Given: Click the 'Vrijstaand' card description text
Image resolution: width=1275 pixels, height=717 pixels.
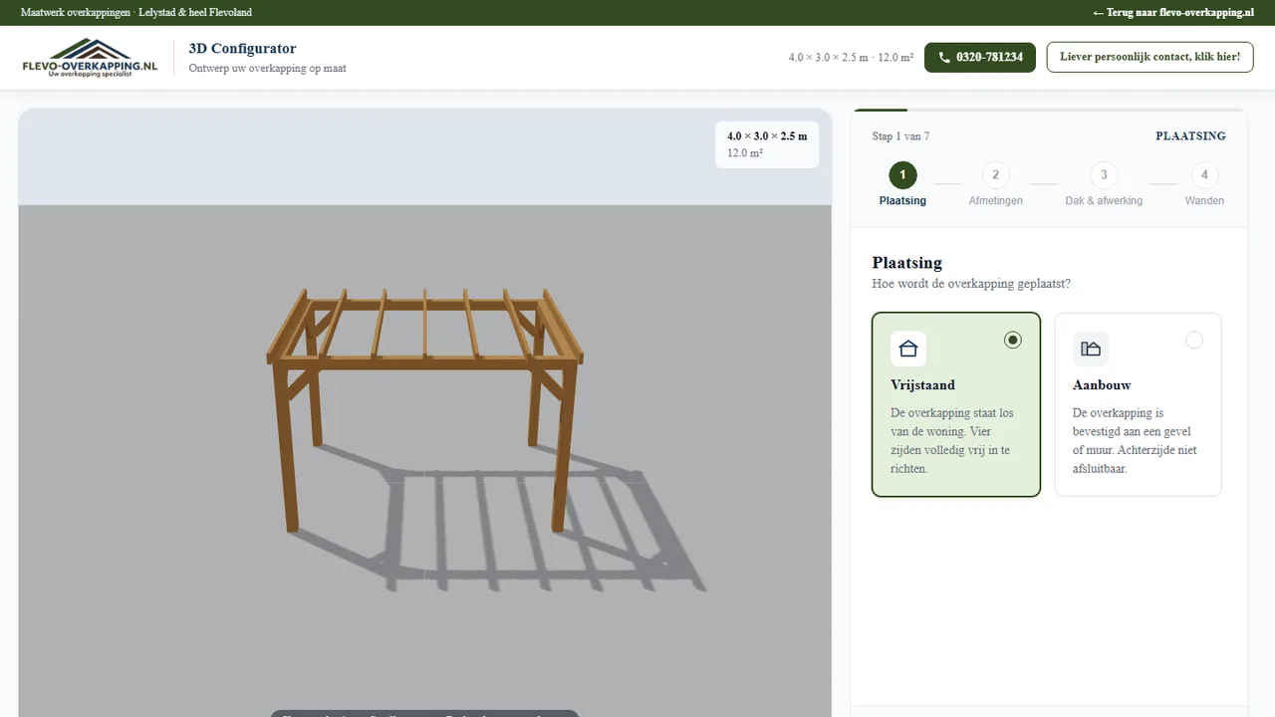Looking at the screenshot, I should pos(952,440).
